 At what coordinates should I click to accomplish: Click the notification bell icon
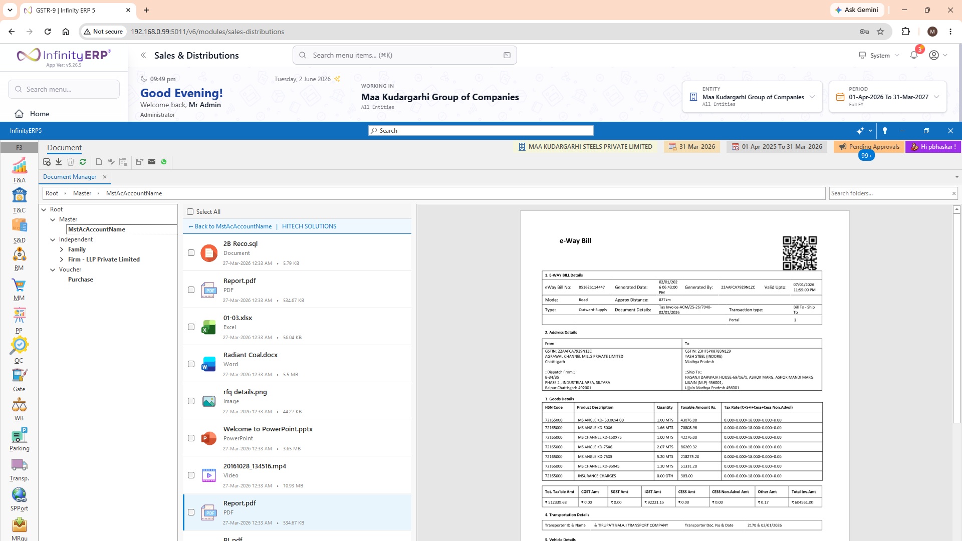(x=914, y=55)
